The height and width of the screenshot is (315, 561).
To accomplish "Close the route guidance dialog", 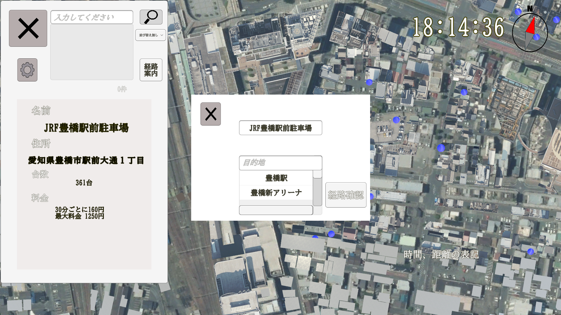I will coord(210,114).
